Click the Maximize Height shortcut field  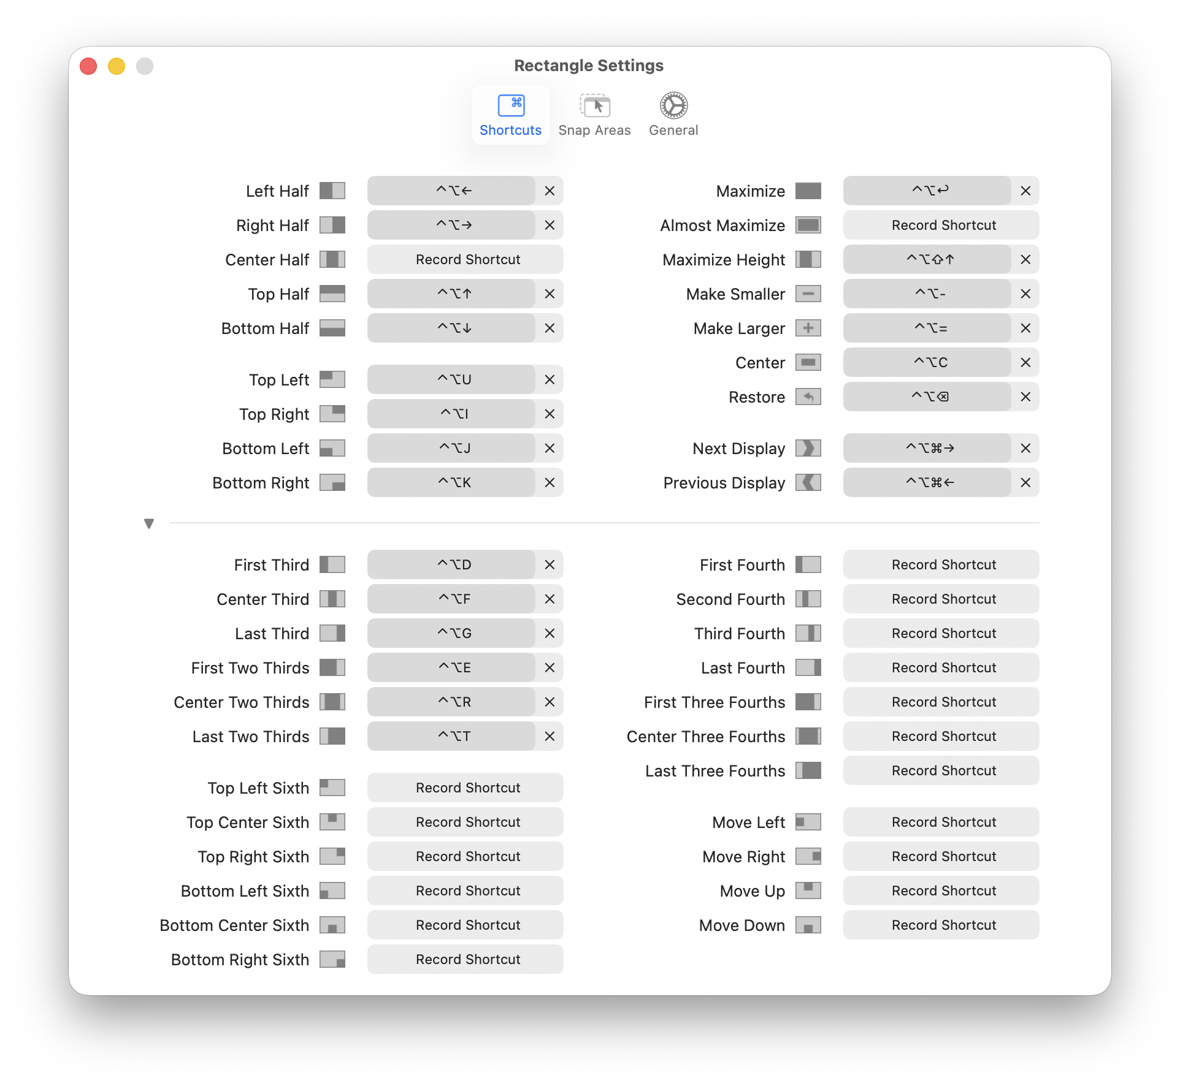(927, 259)
